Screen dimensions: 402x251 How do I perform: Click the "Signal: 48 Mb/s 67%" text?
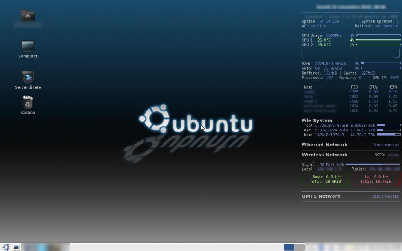(x=323, y=164)
